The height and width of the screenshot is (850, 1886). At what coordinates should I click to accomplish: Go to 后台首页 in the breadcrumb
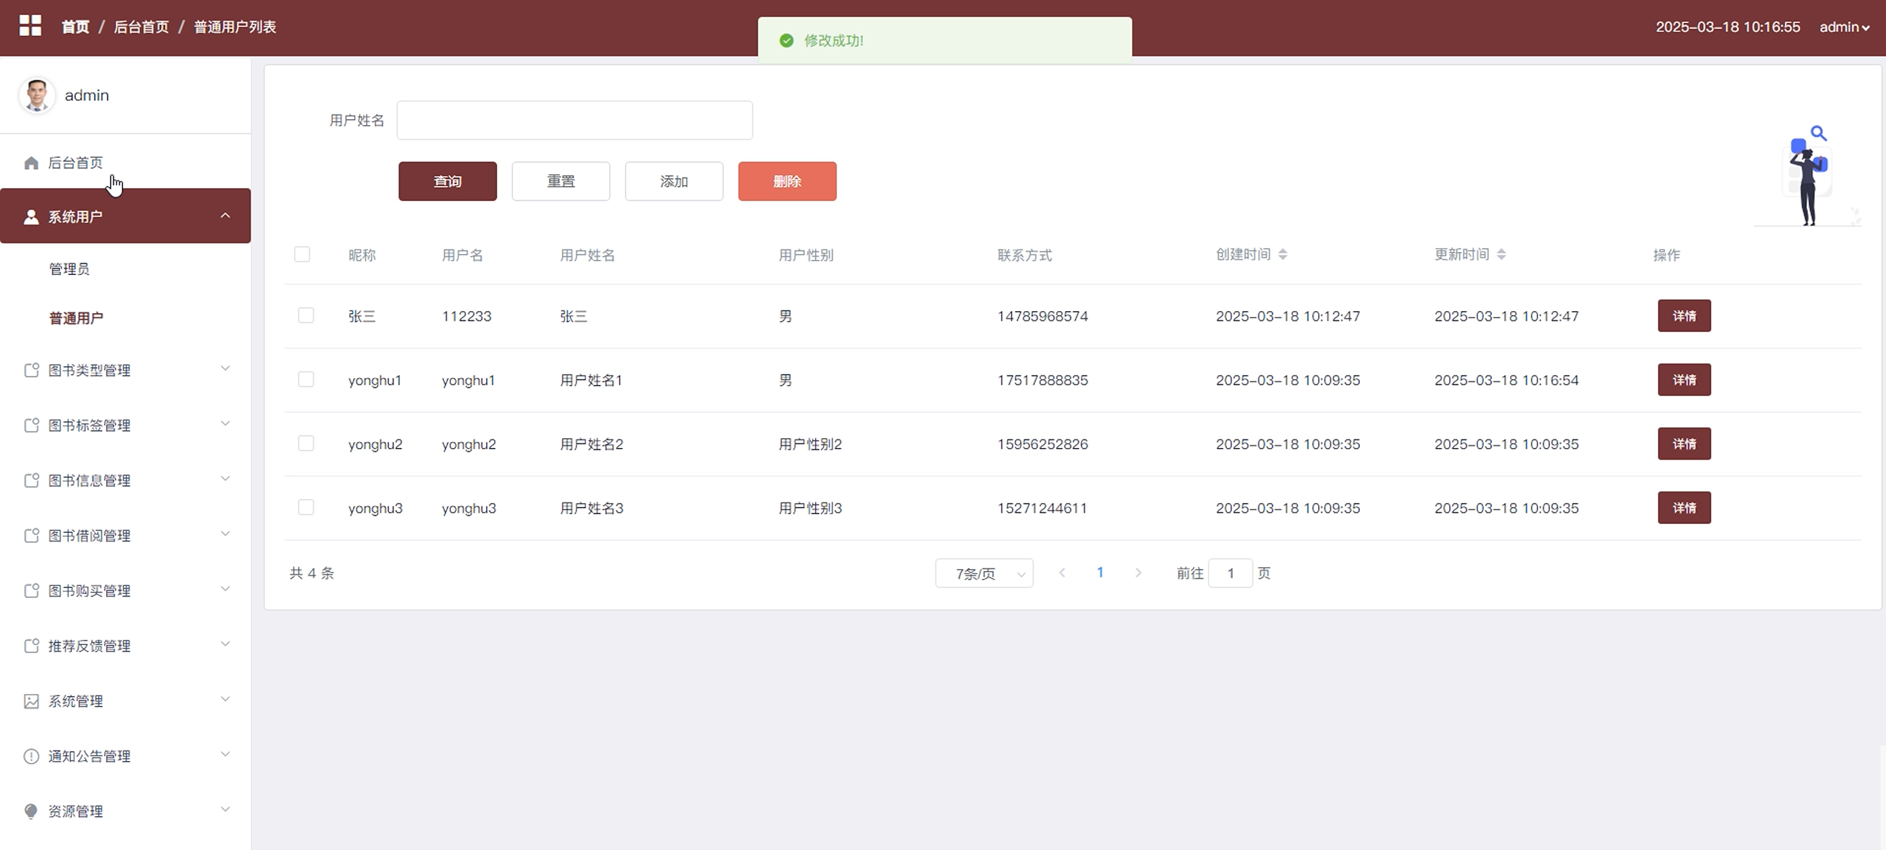(141, 27)
